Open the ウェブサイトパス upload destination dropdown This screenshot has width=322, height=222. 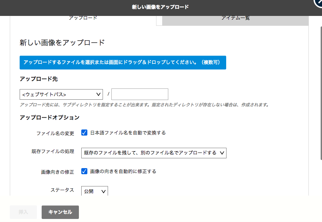[61, 94]
